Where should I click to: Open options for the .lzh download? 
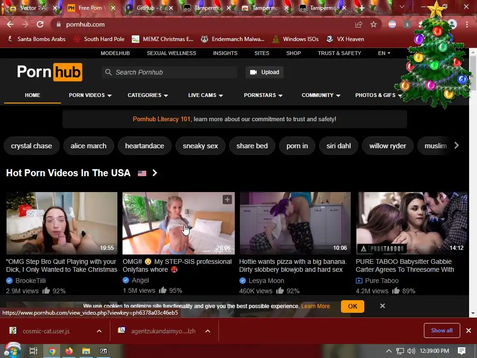click(x=208, y=331)
